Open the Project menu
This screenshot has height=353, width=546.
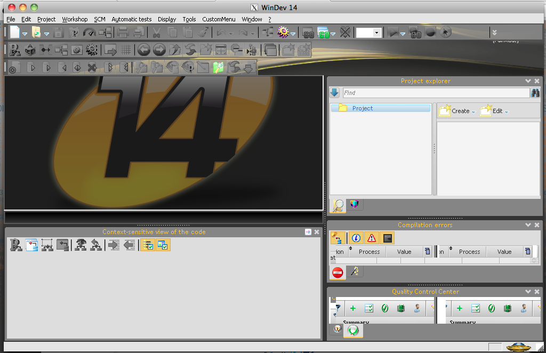46,19
